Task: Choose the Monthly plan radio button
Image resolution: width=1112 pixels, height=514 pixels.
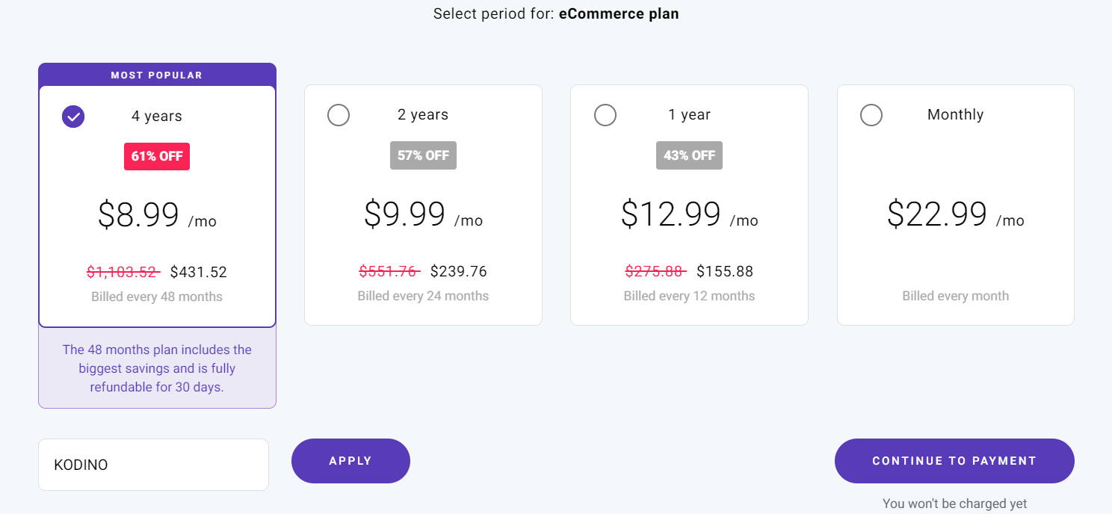Action: point(871,115)
